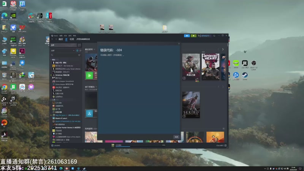Select the highlighted library tab in Steam
This screenshot has height=171, width=304.
(x=66, y=39)
